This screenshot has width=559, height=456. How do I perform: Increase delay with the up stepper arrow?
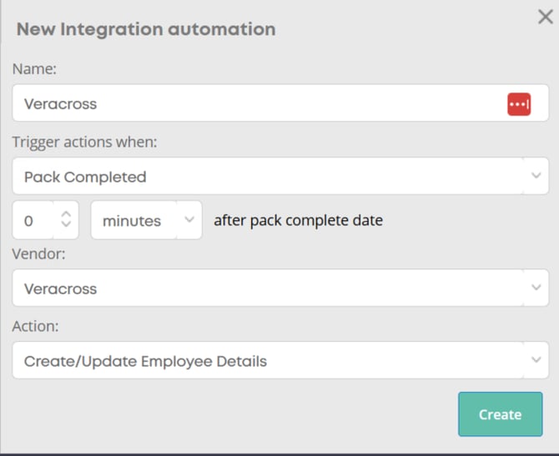click(x=67, y=213)
